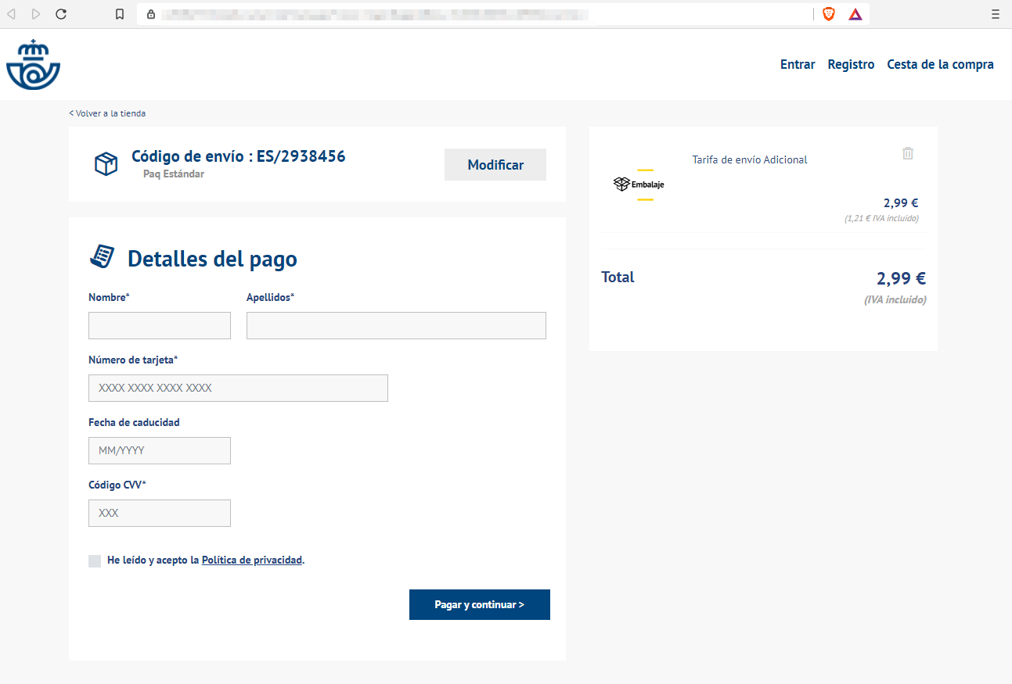Follow the Volver a la tienda link
The width and height of the screenshot is (1012, 684).
[x=108, y=113]
